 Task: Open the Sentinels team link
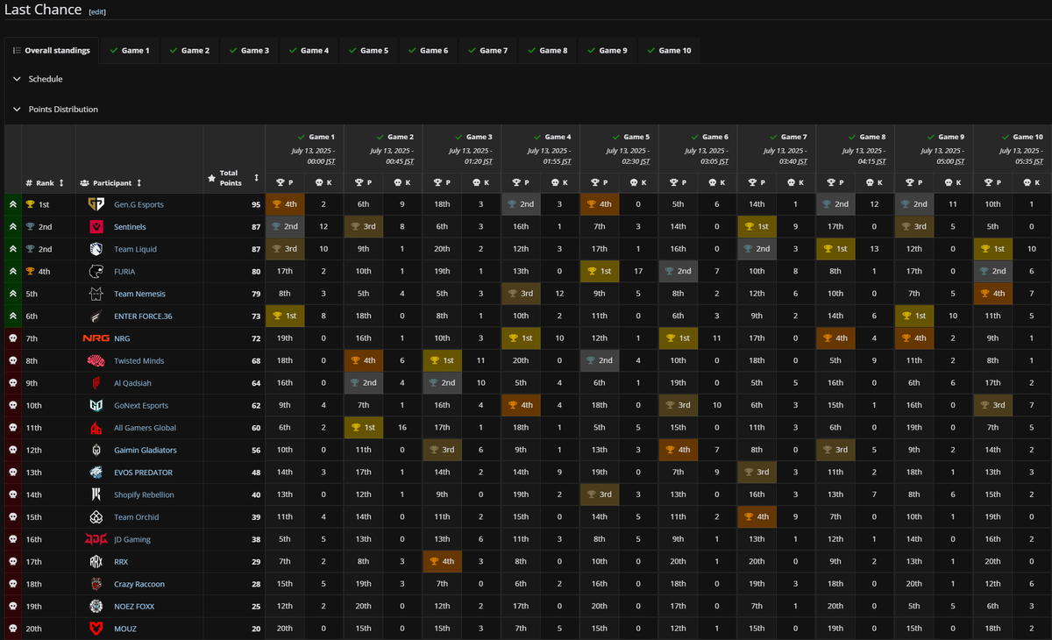[x=130, y=227]
